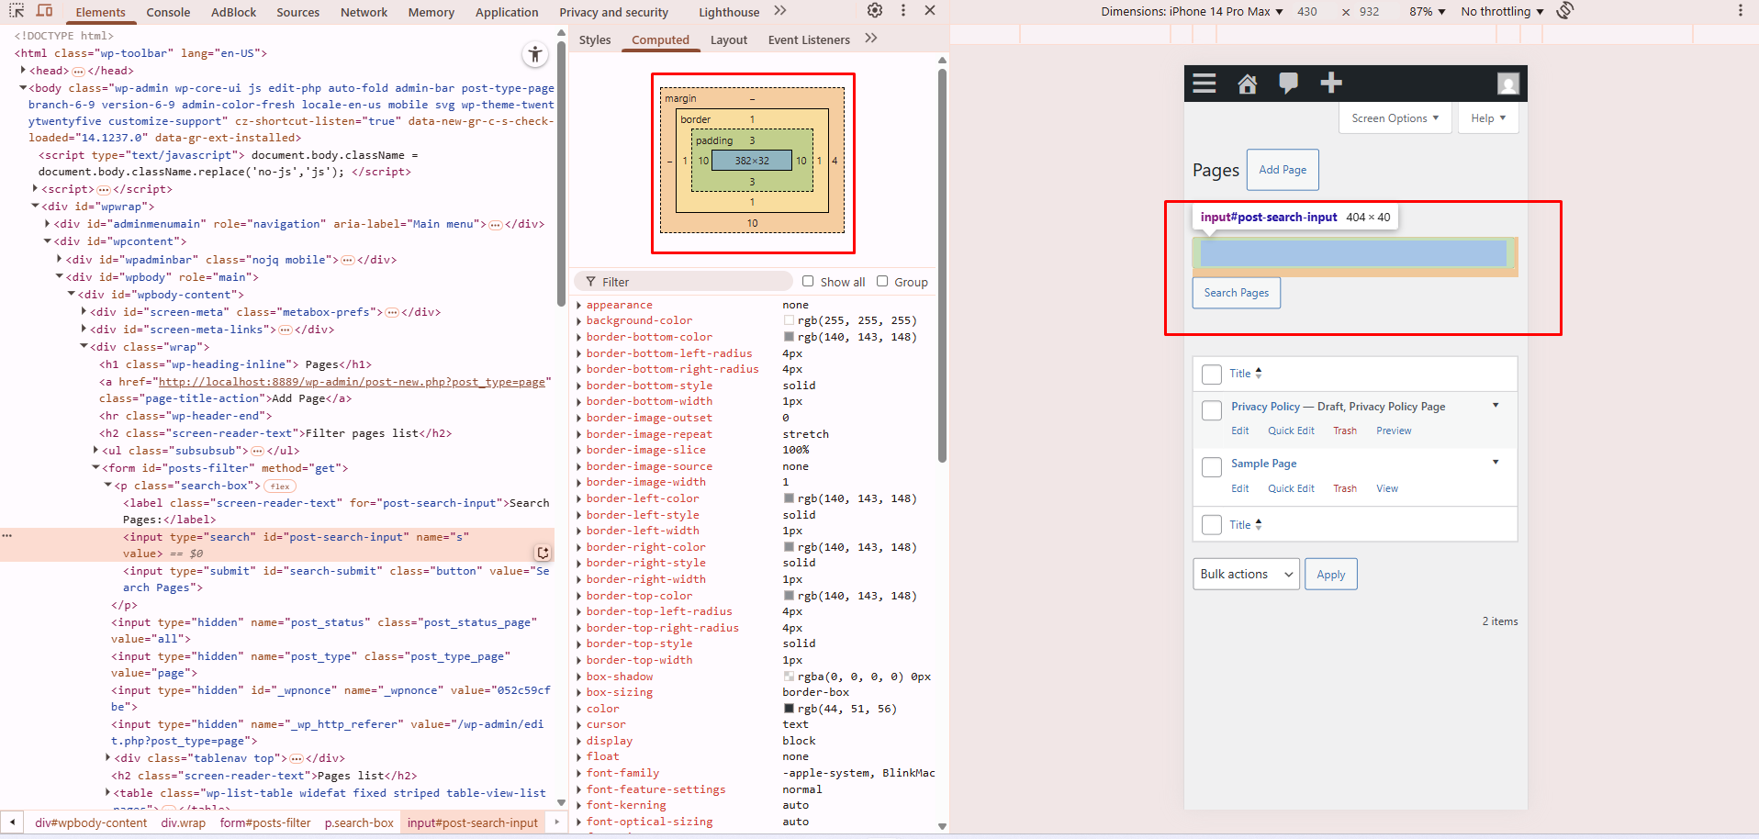
Task: Click the flex badge on search-box paragraph
Action: click(280, 487)
